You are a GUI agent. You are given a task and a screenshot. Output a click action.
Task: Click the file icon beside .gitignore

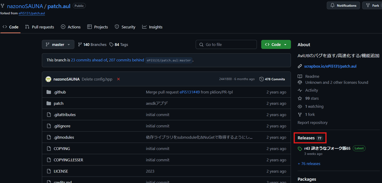click(x=49, y=126)
